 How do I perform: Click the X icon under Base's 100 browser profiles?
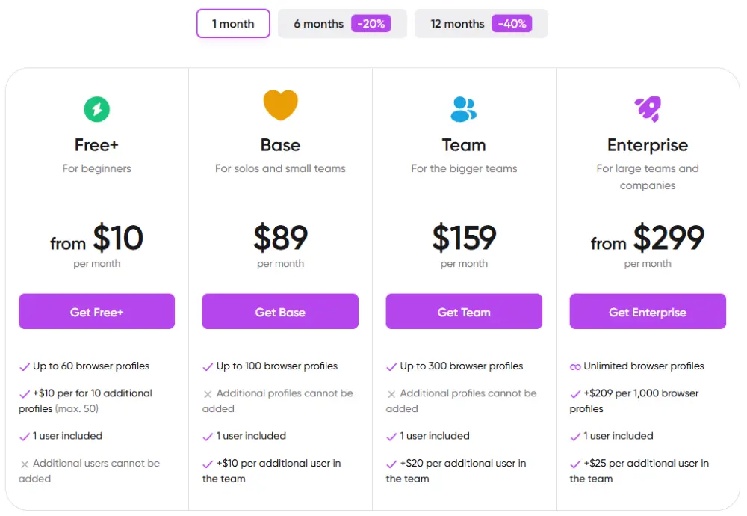(208, 394)
